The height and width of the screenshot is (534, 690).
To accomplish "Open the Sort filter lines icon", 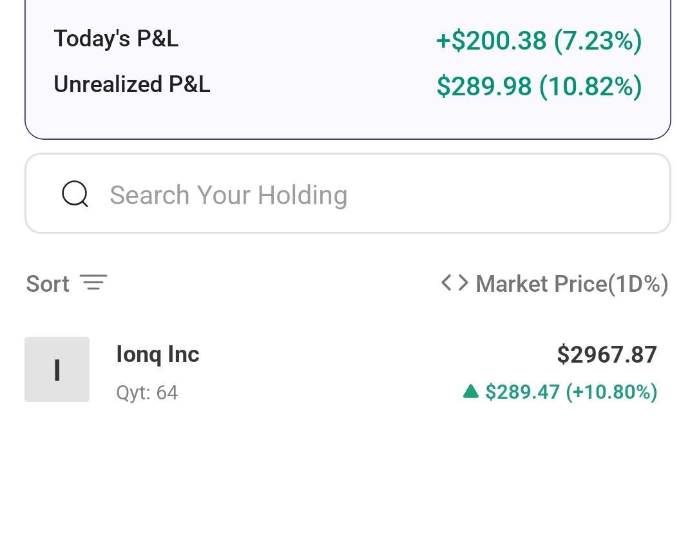I will click(x=93, y=282).
